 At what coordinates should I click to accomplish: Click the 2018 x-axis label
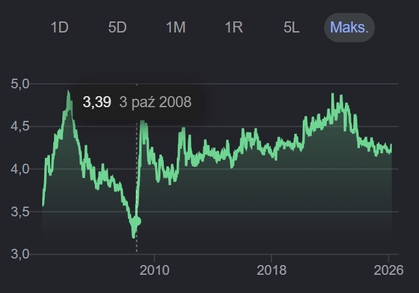pyautogui.click(x=272, y=270)
